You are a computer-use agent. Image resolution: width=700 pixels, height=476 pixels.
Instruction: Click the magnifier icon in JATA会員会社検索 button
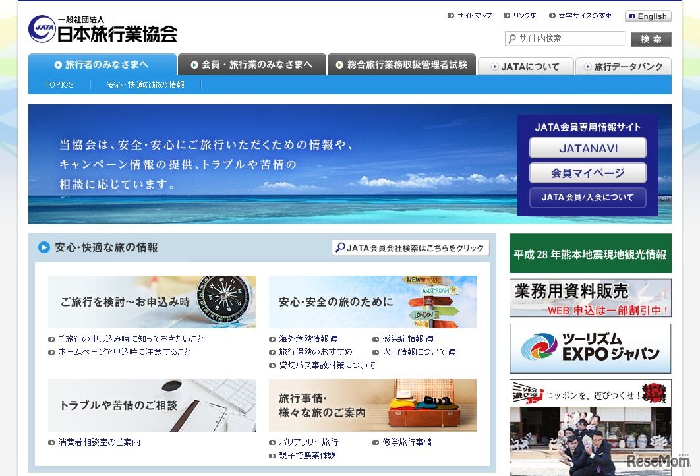tap(340, 247)
